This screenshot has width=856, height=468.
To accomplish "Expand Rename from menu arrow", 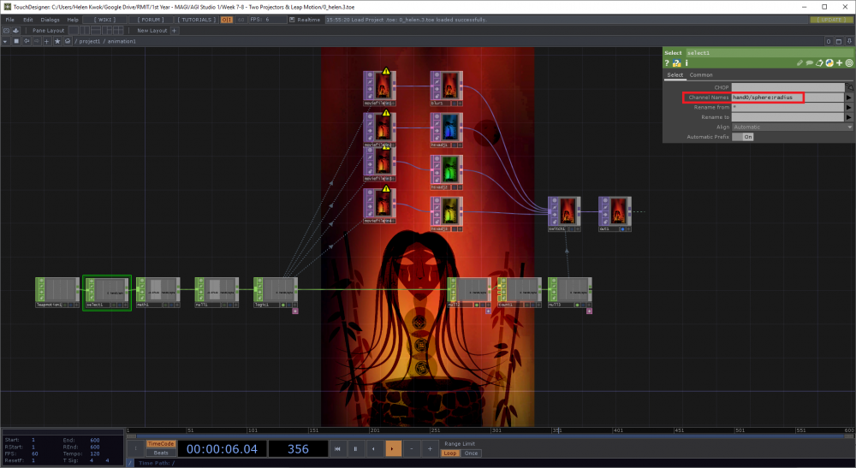I will [x=849, y=108].
